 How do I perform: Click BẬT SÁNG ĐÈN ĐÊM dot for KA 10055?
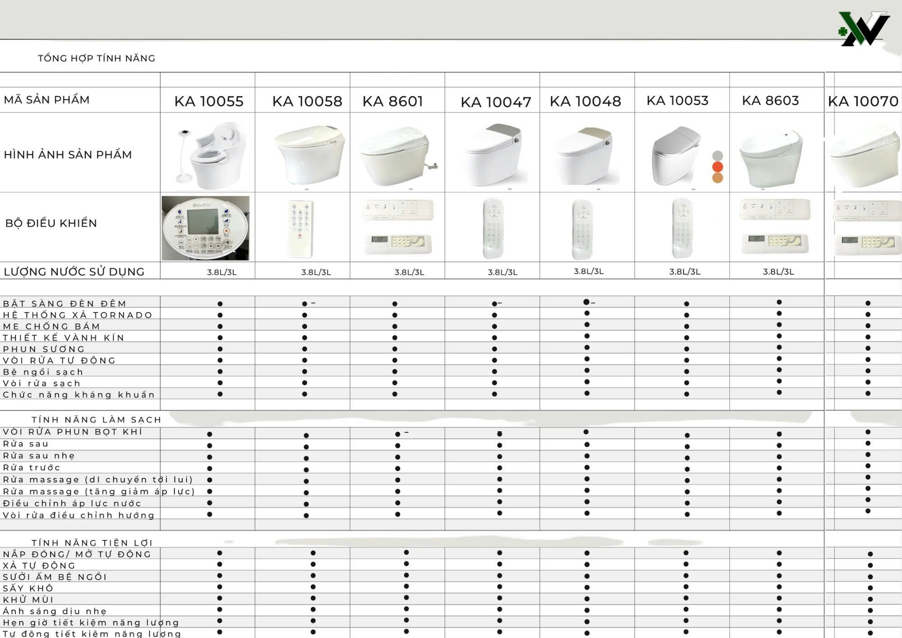220,304
